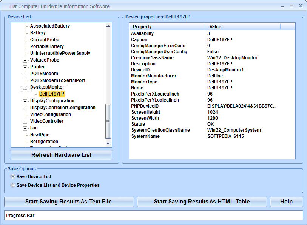Click PixelsPerYLogicalInch property row
The image size is (307, 225).
(212, 100)
